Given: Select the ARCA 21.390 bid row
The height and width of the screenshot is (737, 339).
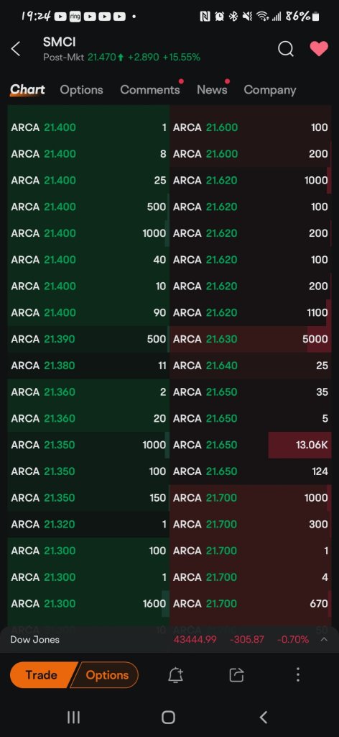Looking at the screenshot, I should coord(88,339).
